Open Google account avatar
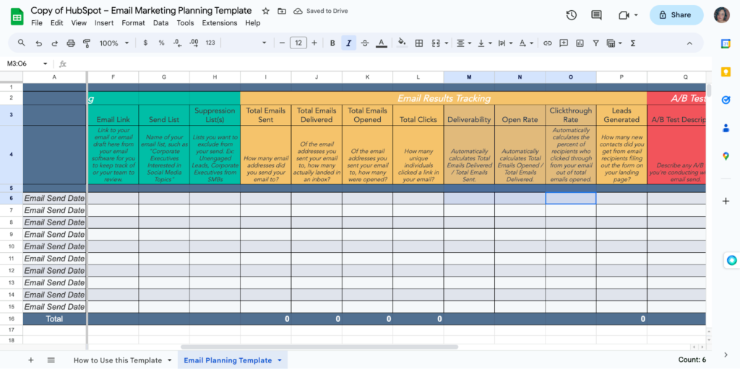 (x=722, y=15)
